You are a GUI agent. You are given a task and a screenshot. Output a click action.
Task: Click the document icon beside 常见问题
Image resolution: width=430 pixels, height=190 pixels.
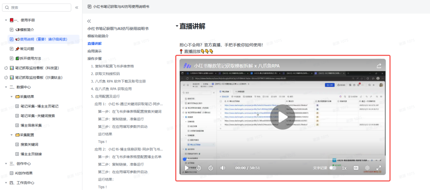(x=12, y=49)
